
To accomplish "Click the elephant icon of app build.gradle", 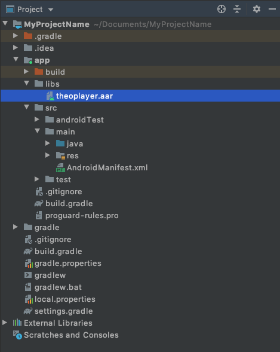I will coord(39,203).
